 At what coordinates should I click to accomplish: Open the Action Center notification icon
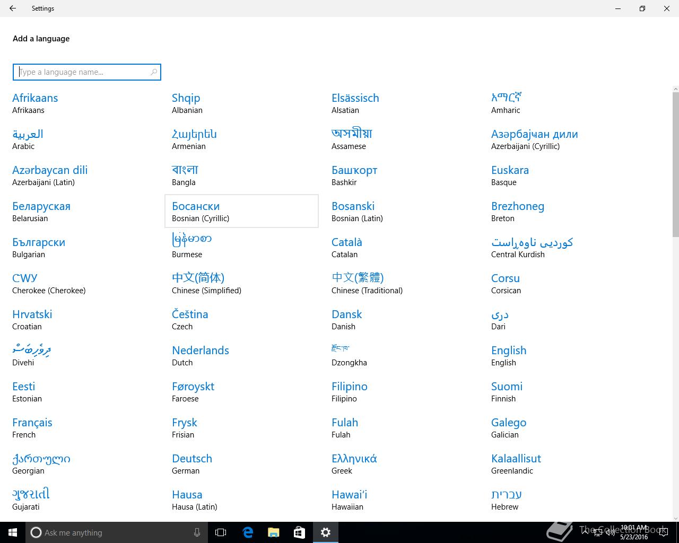[664, 532]
